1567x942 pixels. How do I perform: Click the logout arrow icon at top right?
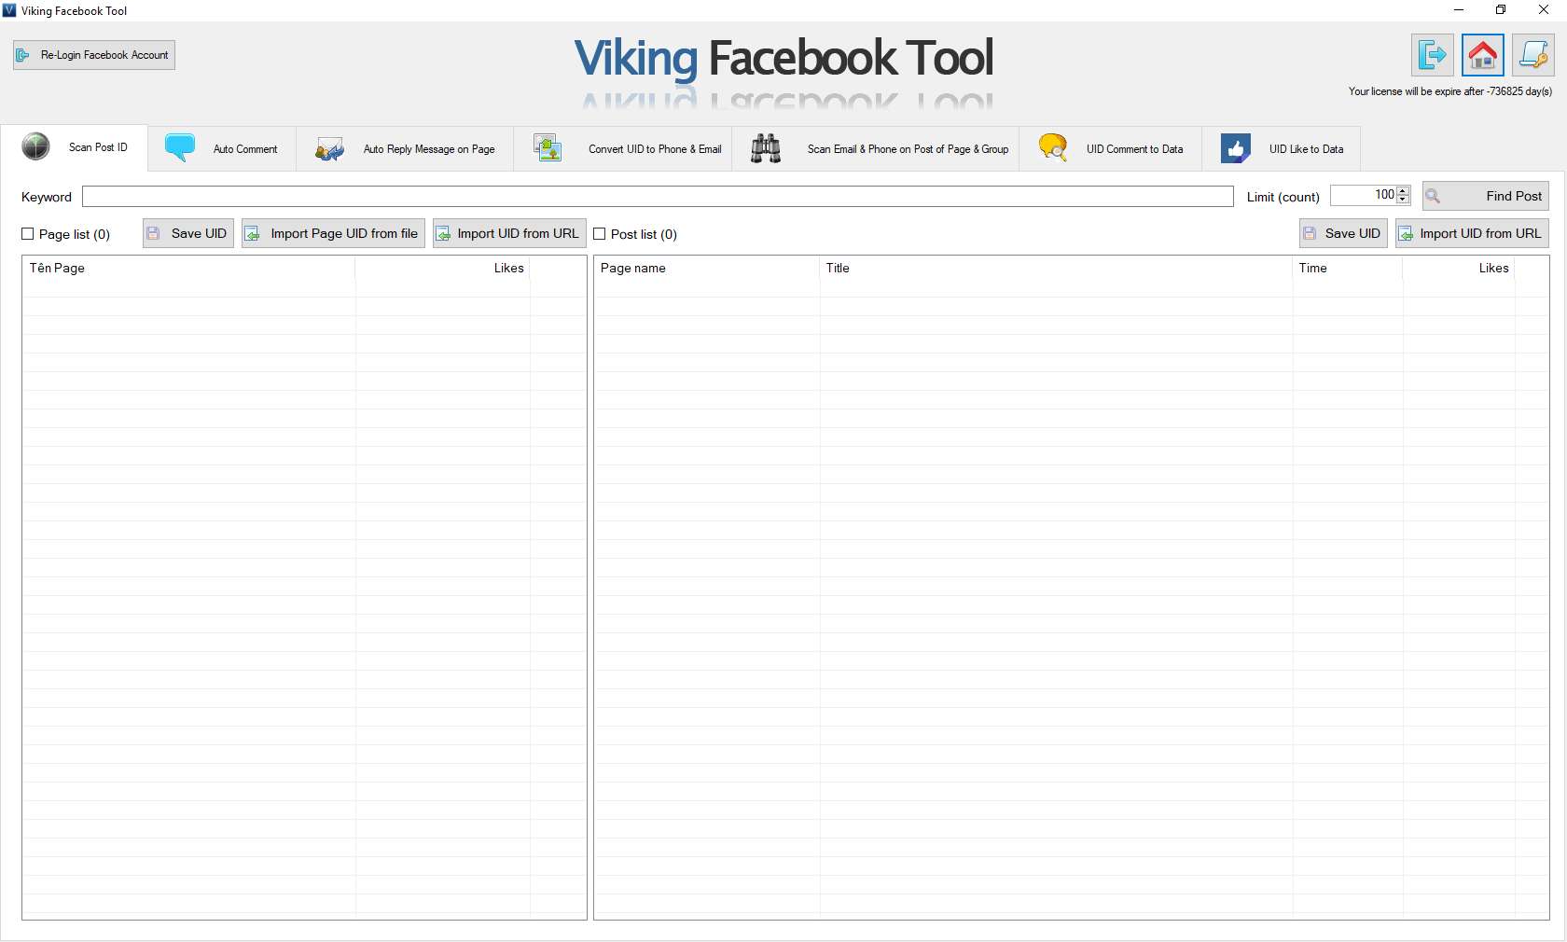pos(1432,55)
